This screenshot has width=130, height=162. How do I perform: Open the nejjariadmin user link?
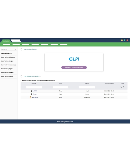pyautogui.click(x=35, y=97)
